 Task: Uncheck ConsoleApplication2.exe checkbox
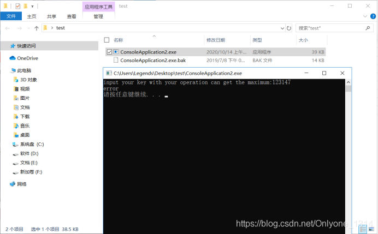click(109, 52)
